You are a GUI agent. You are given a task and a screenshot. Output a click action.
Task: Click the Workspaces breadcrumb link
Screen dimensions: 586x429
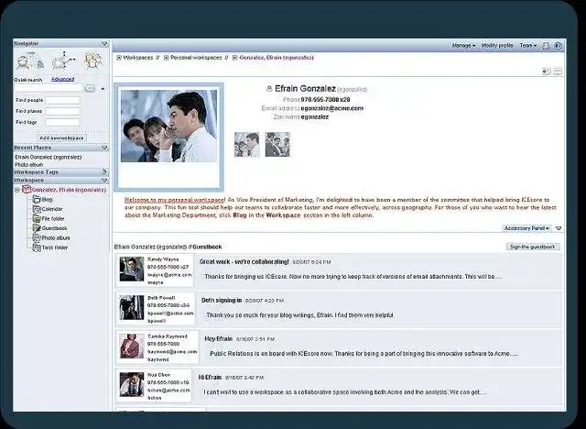pyautogui.click(x=138, y=58)
